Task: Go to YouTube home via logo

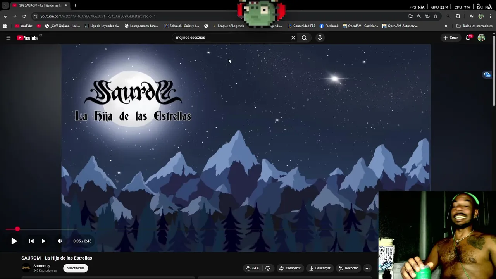Action: (28, 38)
